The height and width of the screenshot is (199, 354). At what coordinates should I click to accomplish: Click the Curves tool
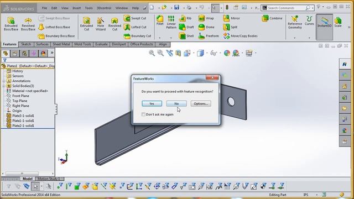click(309, 20)
